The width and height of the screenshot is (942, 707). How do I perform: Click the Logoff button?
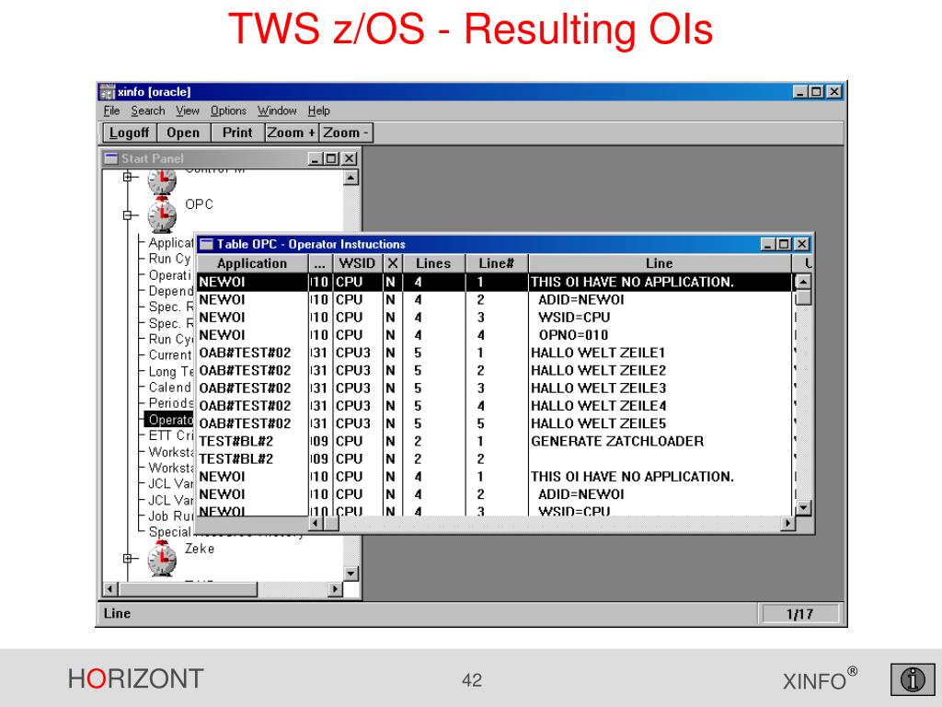click(x=129, y=133)
